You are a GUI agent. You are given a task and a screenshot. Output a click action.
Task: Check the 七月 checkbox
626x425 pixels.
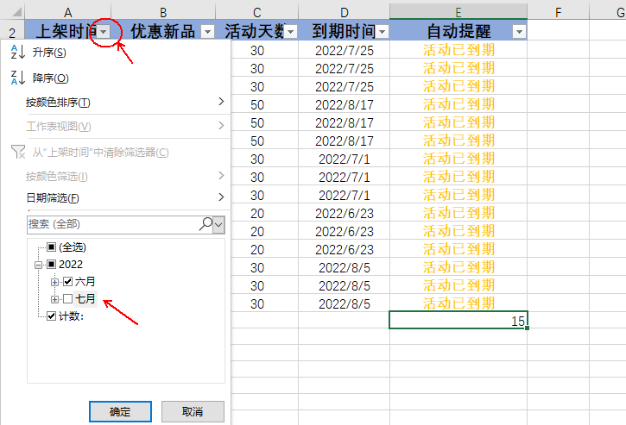pos(68,298)
